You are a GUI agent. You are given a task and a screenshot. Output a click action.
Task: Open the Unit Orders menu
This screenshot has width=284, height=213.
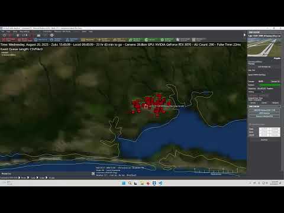(47, 31)
